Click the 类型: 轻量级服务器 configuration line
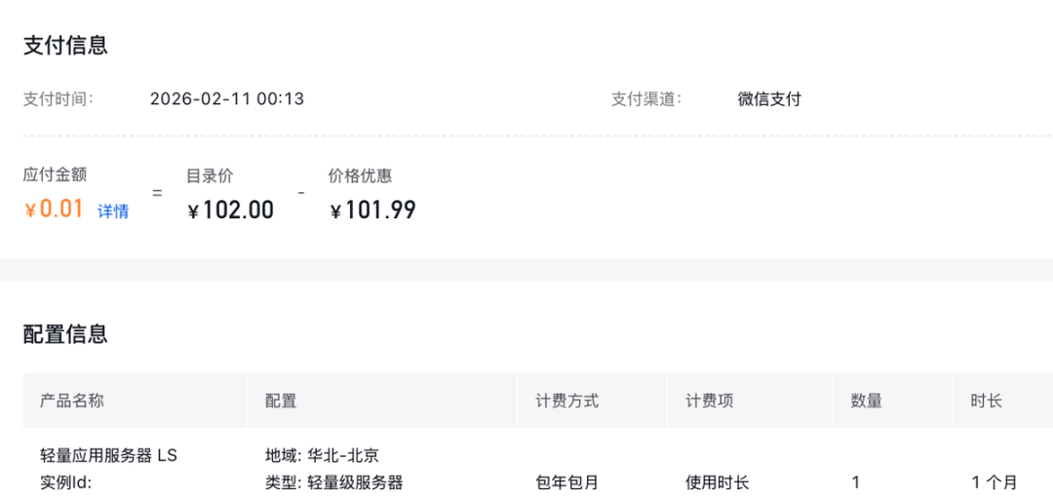The height and width of the screenshot is (498, 1053). 333,481
